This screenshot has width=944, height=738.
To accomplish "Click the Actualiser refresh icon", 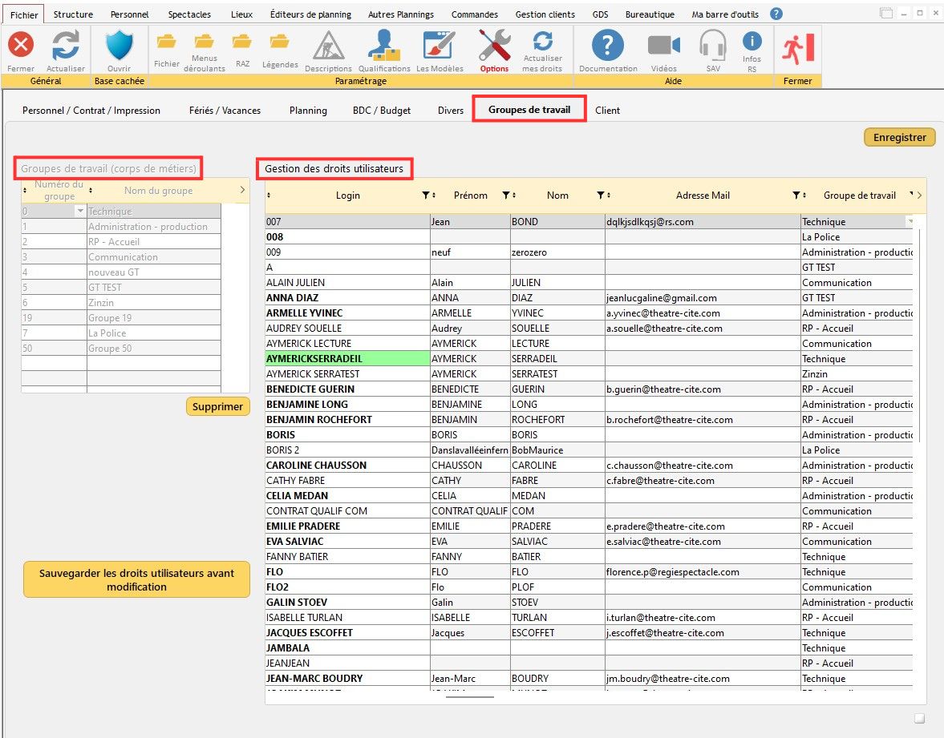I will coord(65,46).
